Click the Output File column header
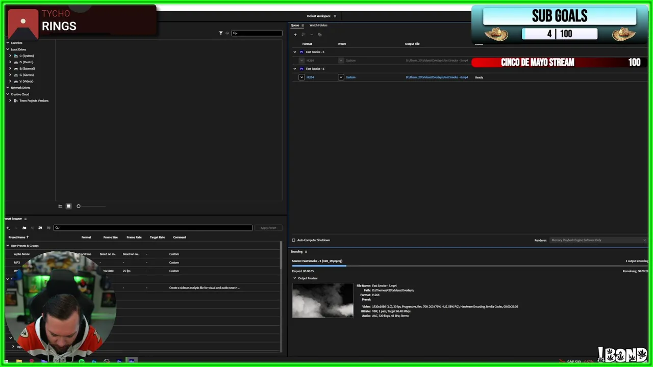 tap(412, 44)
